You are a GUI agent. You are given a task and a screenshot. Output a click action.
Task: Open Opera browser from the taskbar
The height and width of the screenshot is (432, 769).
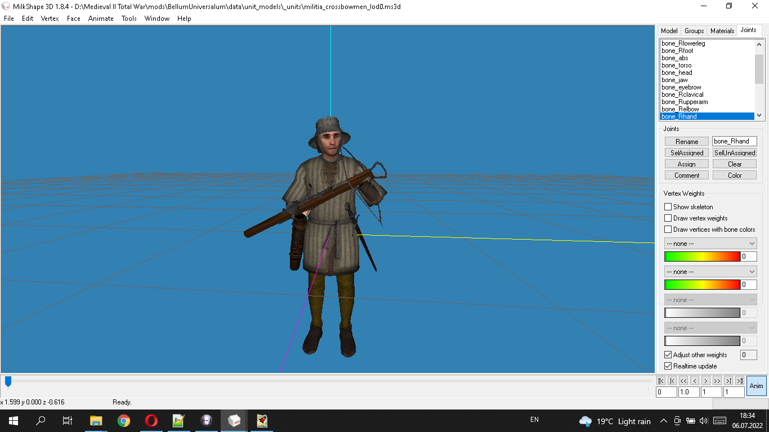[x=151, y=420]
